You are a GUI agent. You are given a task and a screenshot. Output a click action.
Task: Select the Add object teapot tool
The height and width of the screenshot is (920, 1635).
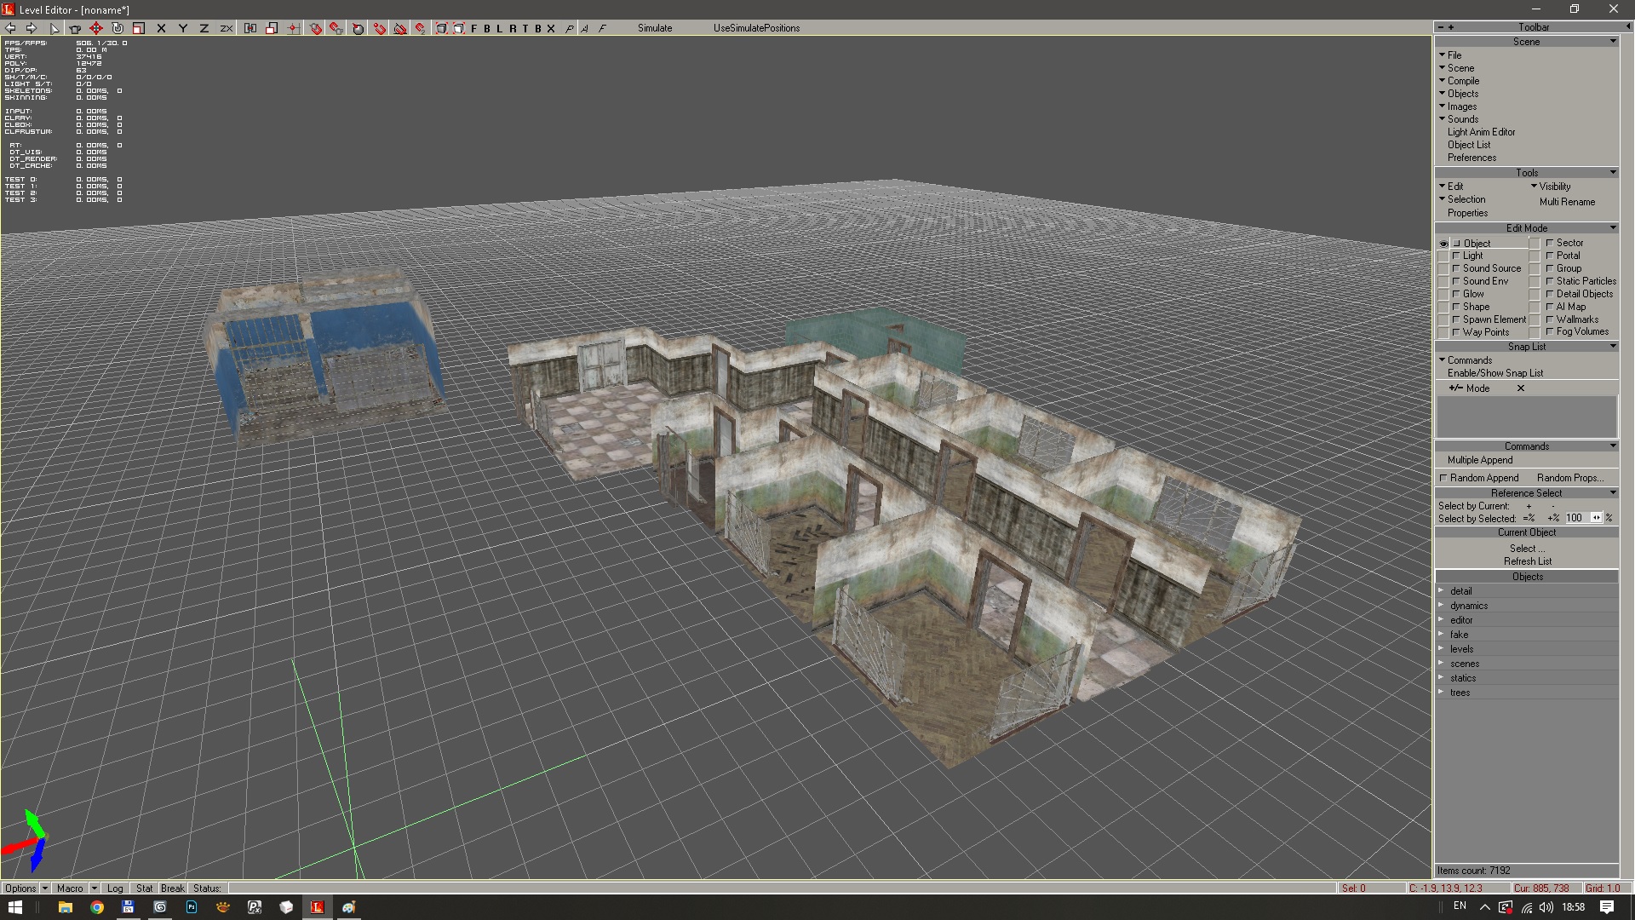point(75,28)
